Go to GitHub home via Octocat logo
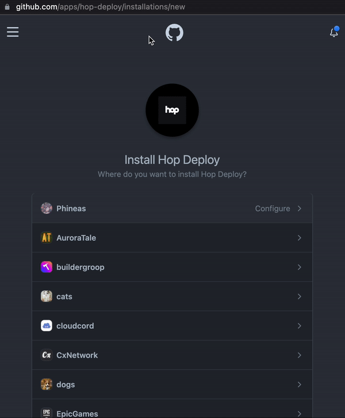345x418 pixels. pyautogui.click(x=174, y=33)
